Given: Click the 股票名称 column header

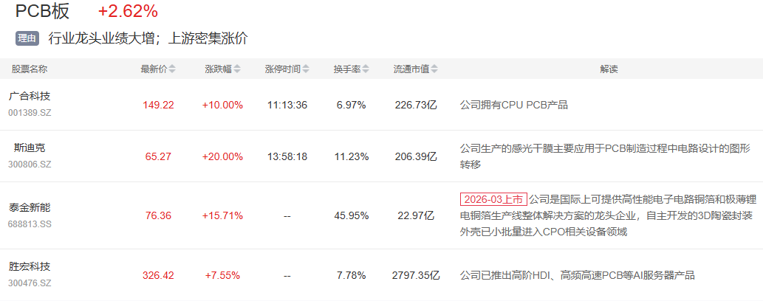Looking at the screenshot, I should point(30,69).
